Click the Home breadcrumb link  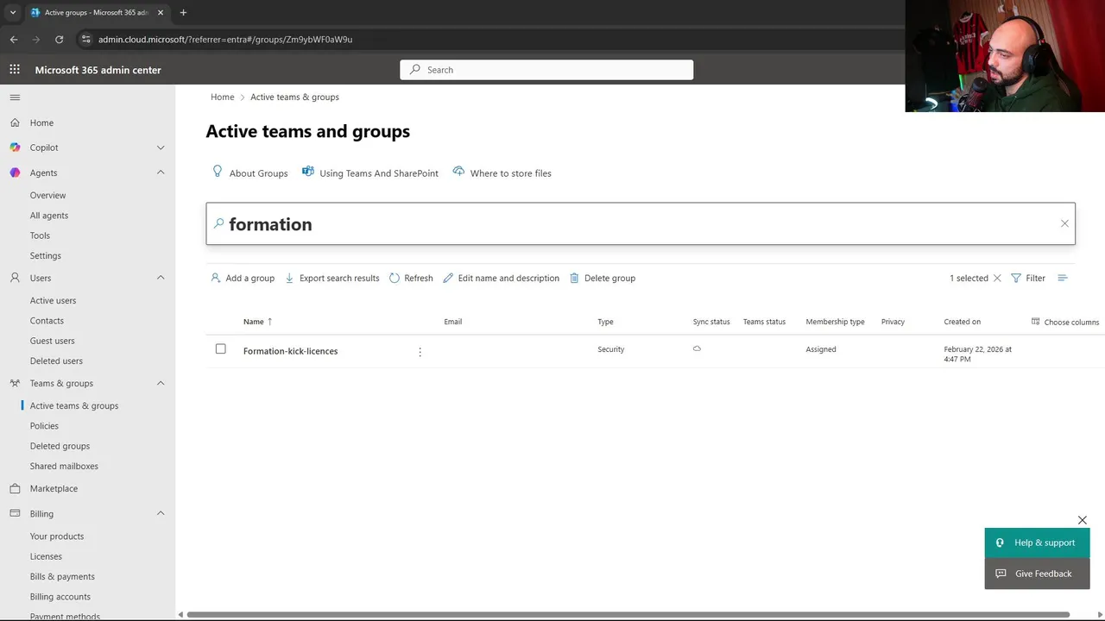222,97
